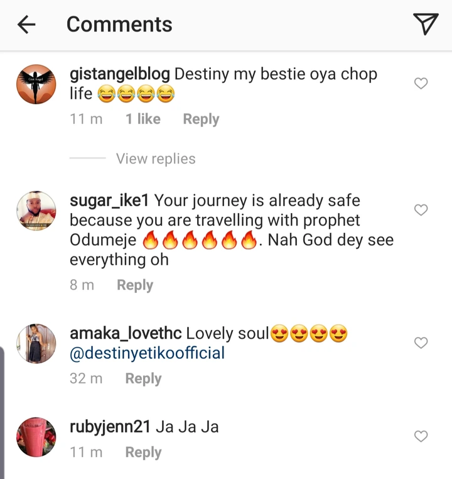
Task: Reply to sugar_ike1's comment
Action: tap(135, 285)
